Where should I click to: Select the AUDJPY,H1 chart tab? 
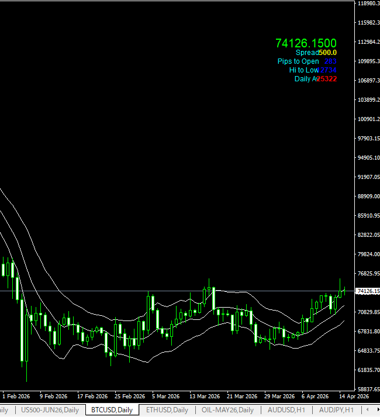click(x=337, y=410)
